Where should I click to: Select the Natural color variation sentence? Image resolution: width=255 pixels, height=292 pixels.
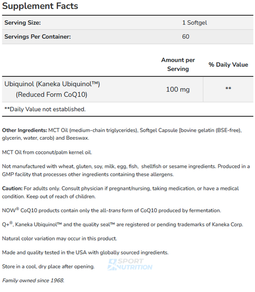[59, 238]
